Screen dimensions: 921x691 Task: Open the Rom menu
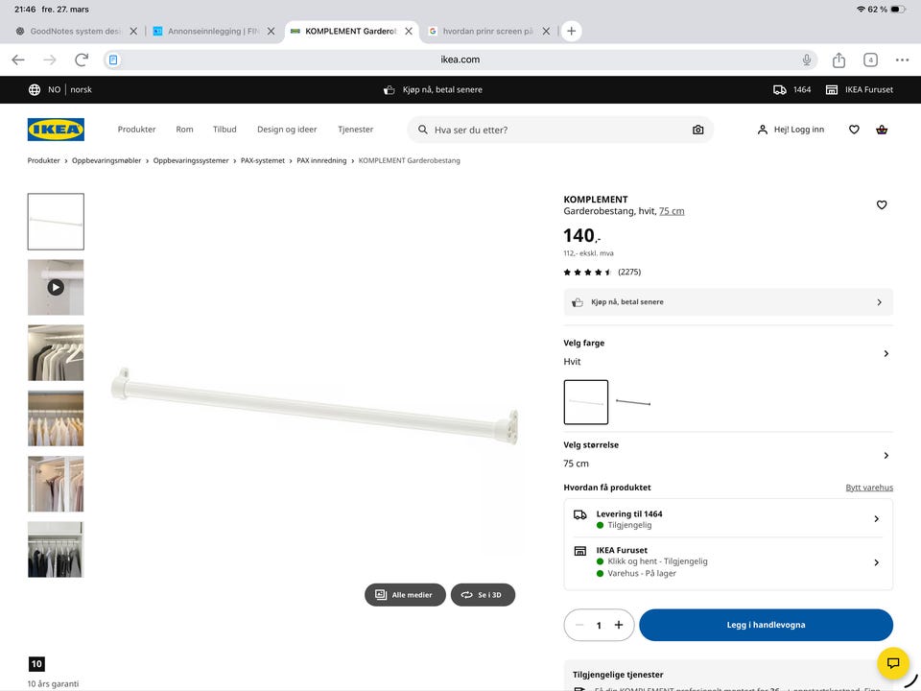tap(184, 130)
